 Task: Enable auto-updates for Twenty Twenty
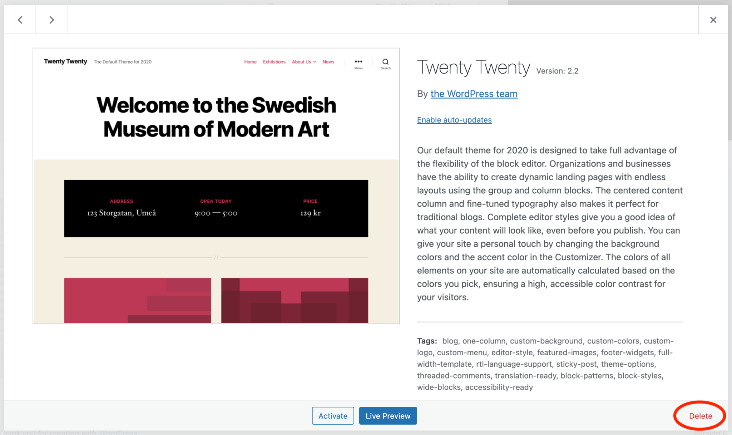point(454,120)
